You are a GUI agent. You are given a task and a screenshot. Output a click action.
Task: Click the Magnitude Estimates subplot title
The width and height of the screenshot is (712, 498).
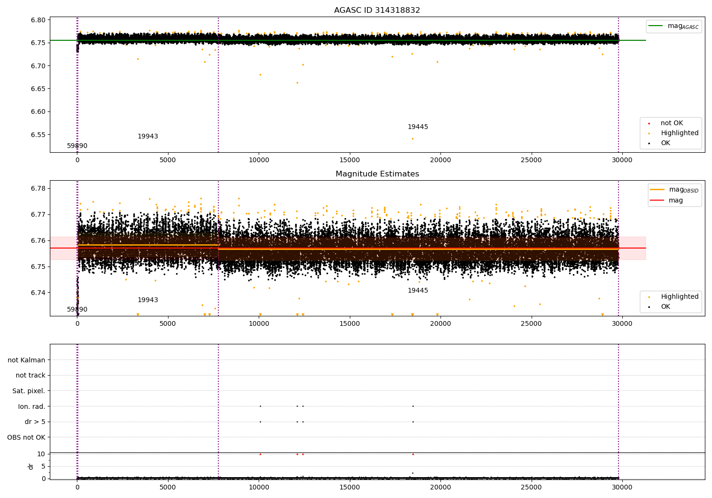coord(377,174)
